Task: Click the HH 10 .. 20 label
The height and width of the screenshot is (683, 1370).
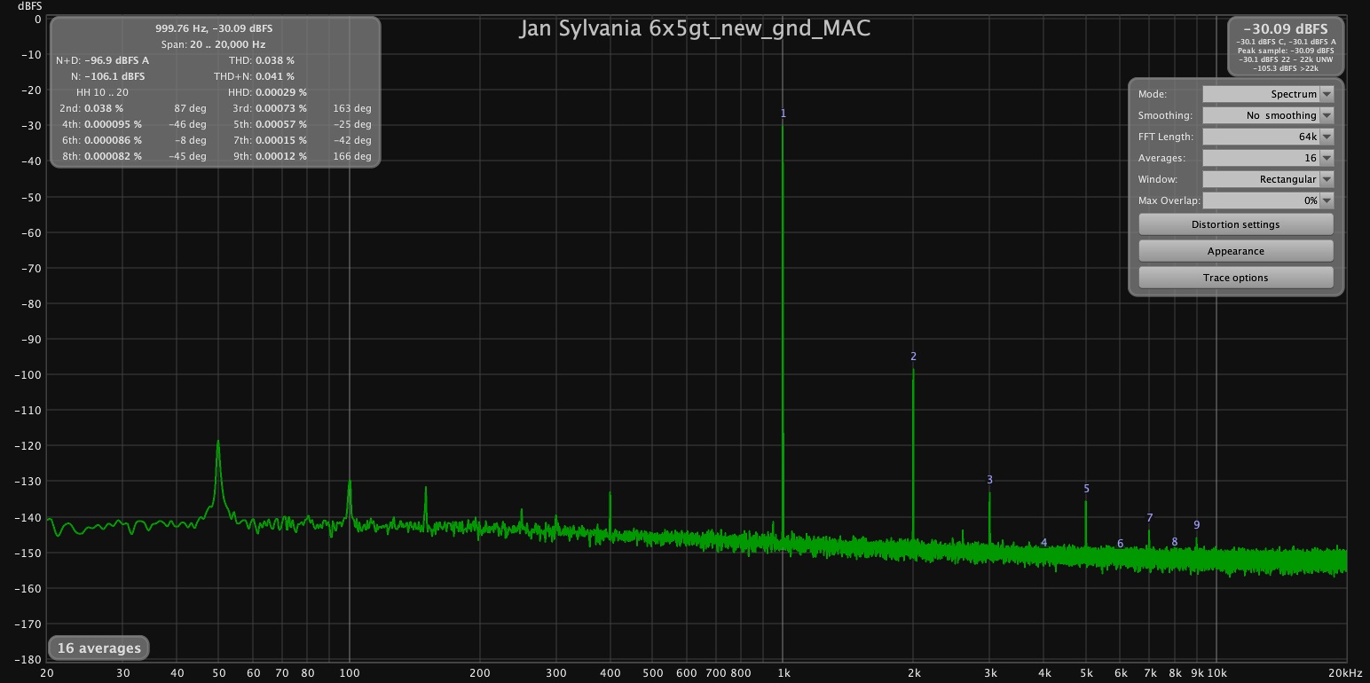Action: tap(103, 92)
